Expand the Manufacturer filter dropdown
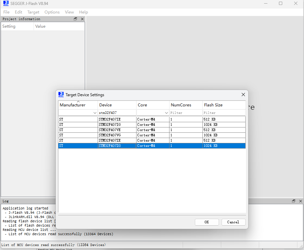This screenshot has width=304, height=250. 95,113
